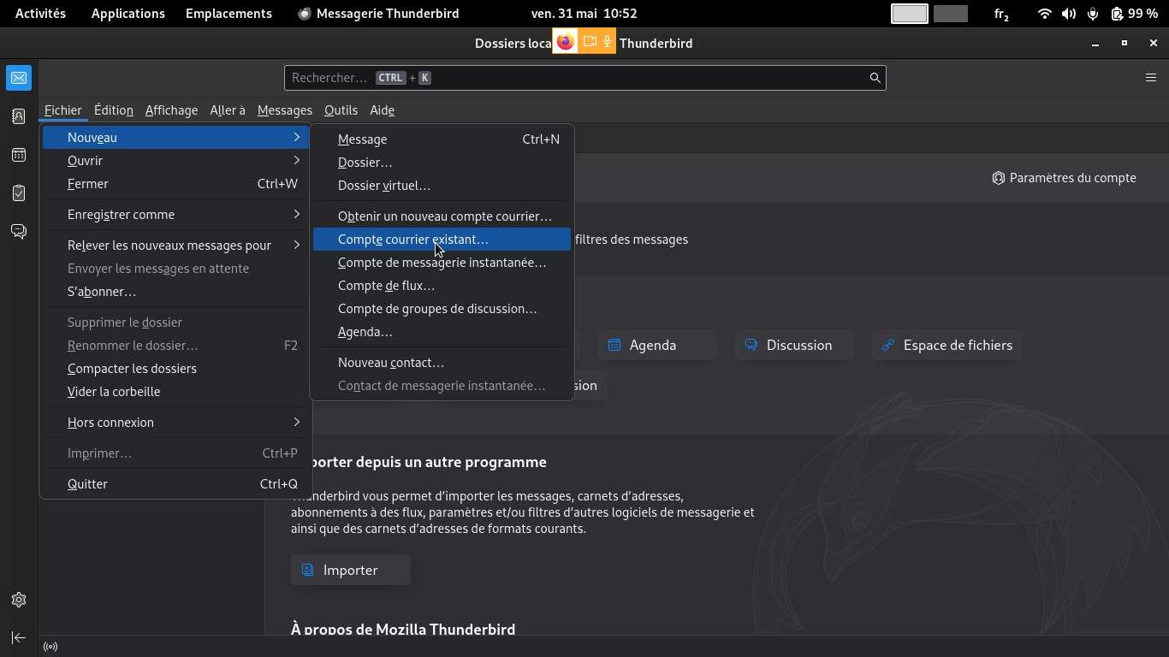Open the Chat sidebar icon

19,232
